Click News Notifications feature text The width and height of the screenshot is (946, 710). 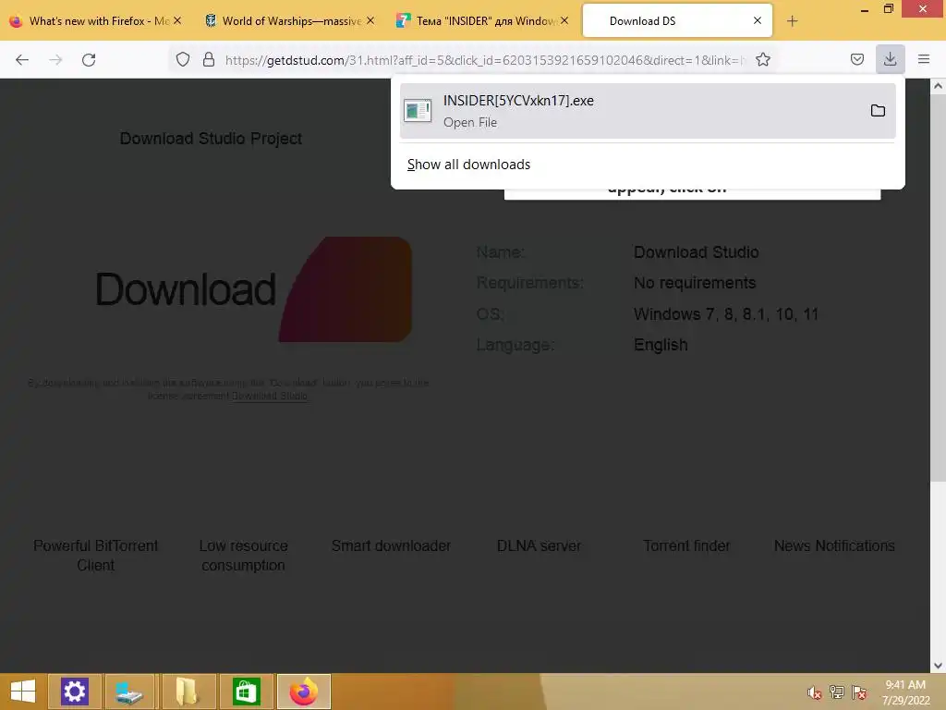pyautogui.click(x=834, y=545)
